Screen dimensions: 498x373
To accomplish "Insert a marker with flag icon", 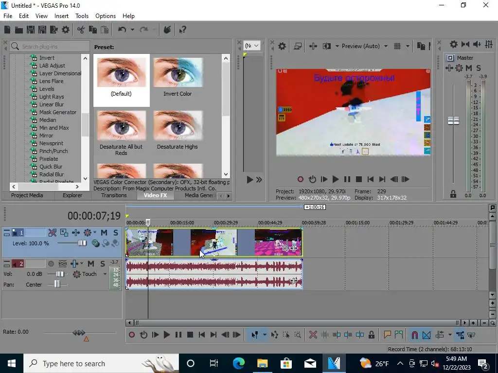I will tap(387, 335).
